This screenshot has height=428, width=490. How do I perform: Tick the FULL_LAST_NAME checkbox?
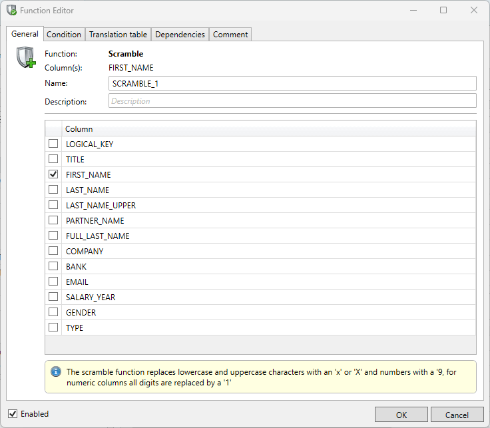coord(53,236)
